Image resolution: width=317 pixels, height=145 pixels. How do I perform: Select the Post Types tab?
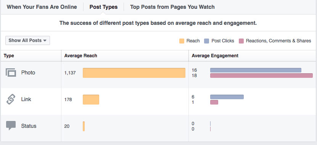[x=103, y=7]
